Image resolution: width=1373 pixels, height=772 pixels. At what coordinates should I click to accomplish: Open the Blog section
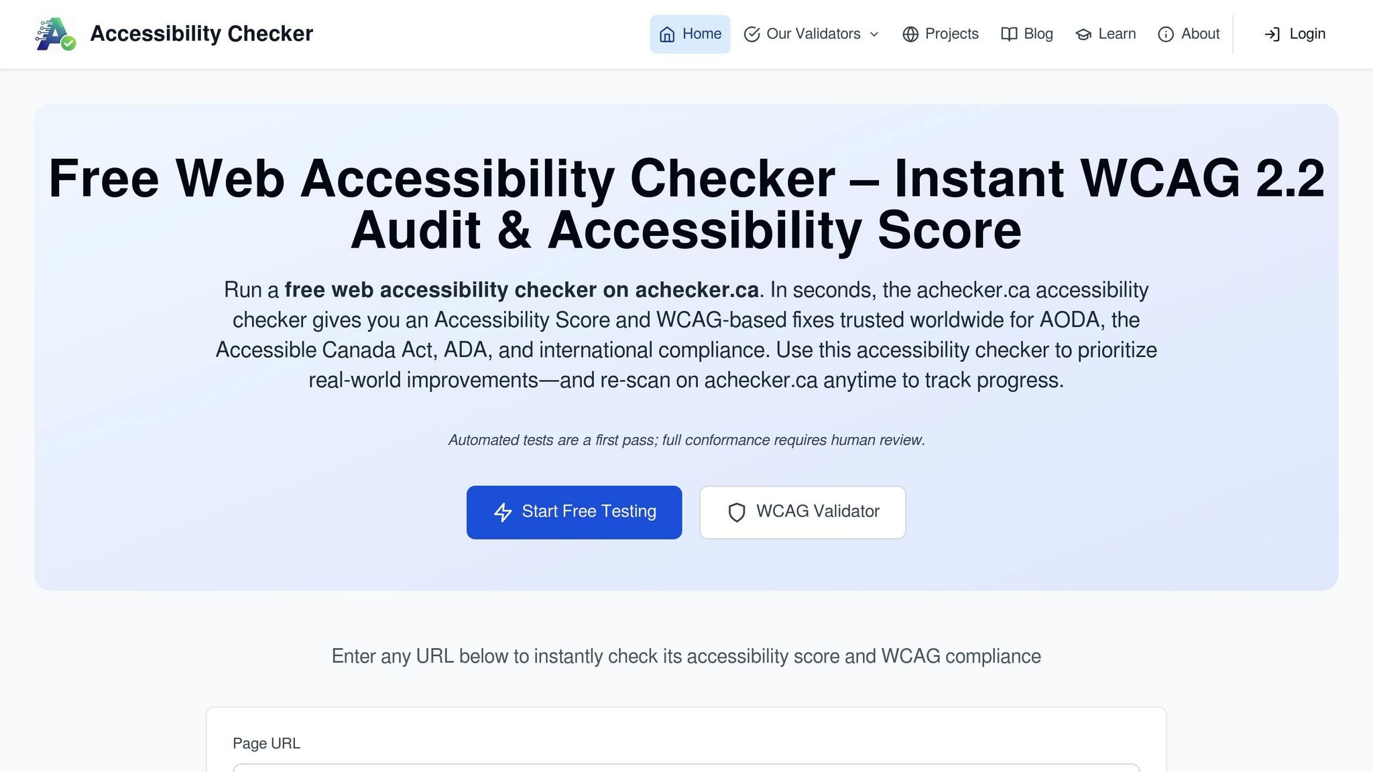tap(1038, 34)
